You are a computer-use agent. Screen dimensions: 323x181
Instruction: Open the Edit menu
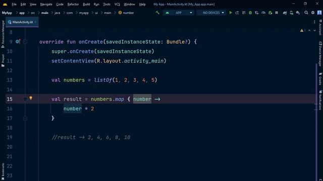coord(23,5)
